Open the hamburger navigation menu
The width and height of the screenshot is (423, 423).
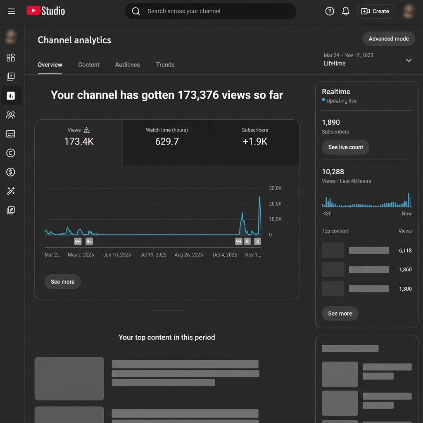pos(12,11)
